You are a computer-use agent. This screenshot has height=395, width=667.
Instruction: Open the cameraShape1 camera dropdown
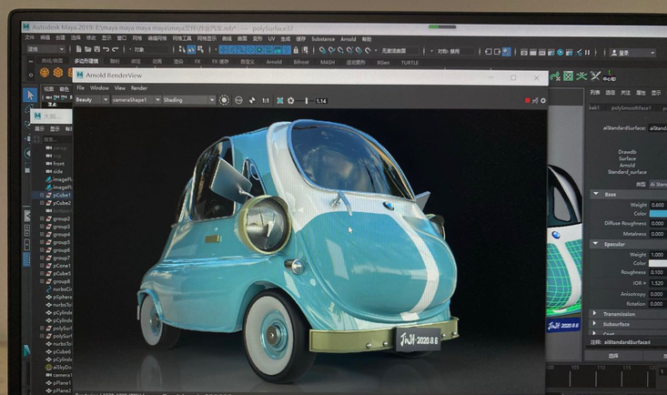[136, 99]
